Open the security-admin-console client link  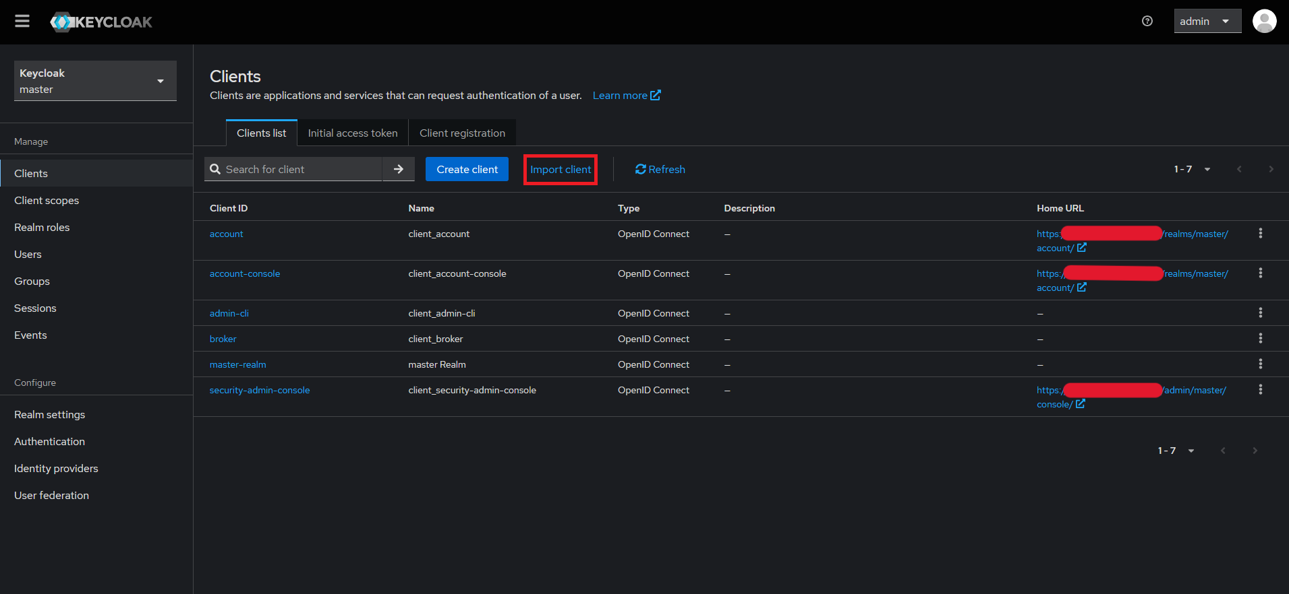(x=260, y=390)
